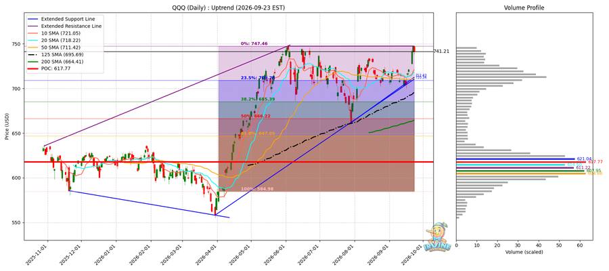Click the cyan volume profile bar
This screenshot has height=271, width=609.
(x=511, y=165)
